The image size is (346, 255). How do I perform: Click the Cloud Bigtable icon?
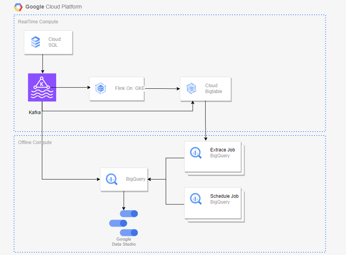pos(191,89)
